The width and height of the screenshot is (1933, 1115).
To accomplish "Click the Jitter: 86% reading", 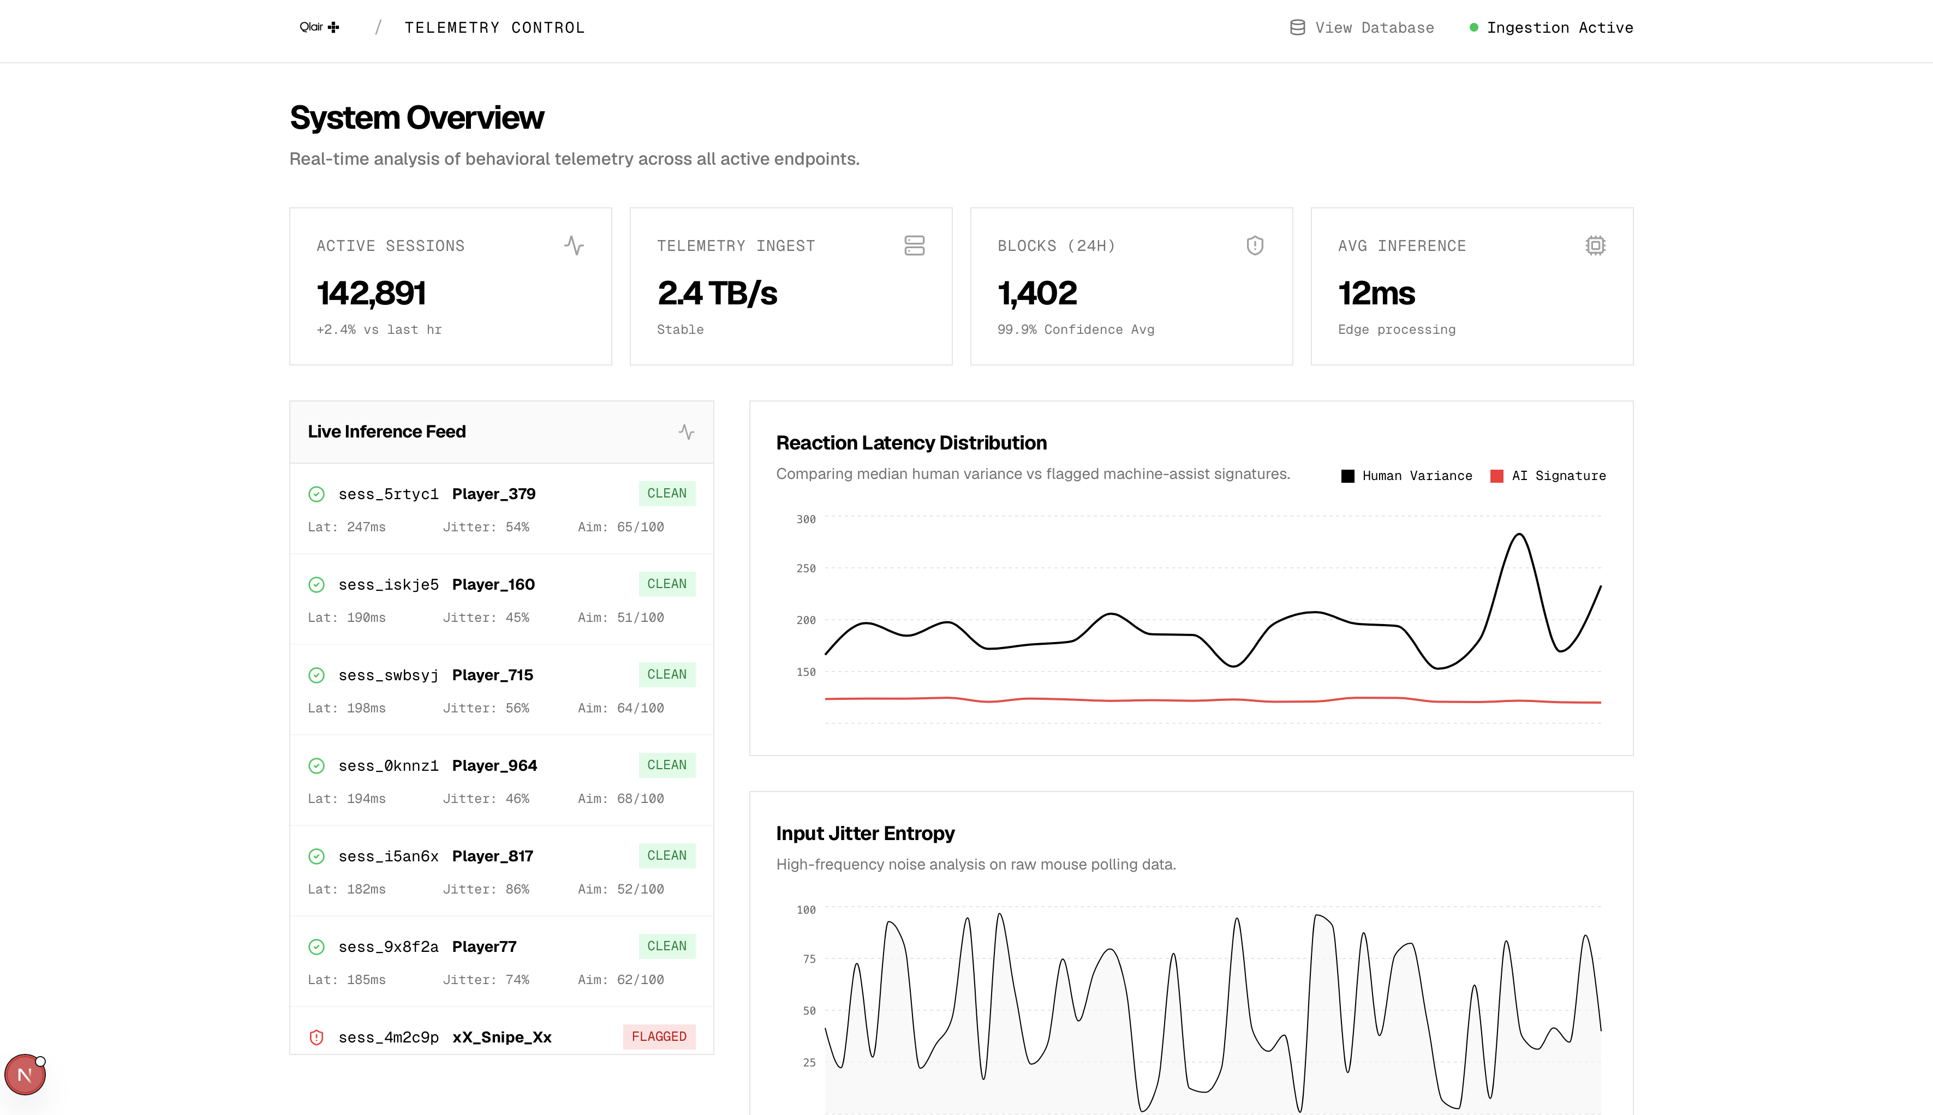I will [x=486, y=890].
